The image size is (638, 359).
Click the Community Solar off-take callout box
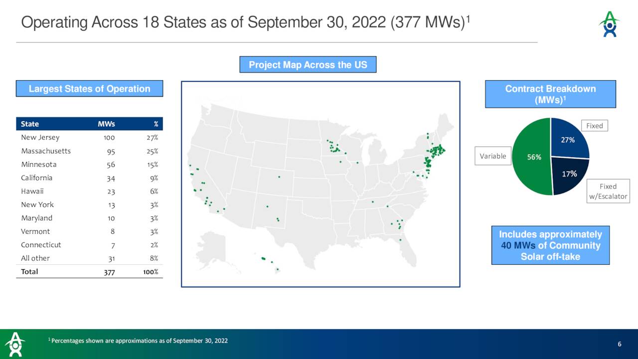550,245
